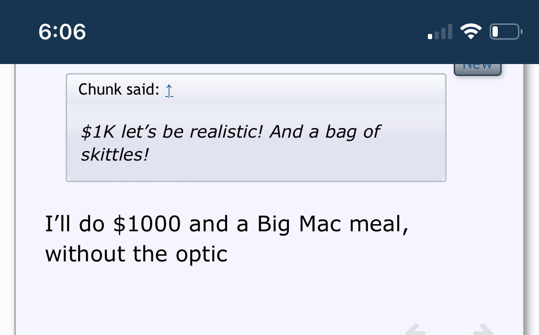Tap the word optic in the reply
539x335 pixels.
click(x=202, y=255)
